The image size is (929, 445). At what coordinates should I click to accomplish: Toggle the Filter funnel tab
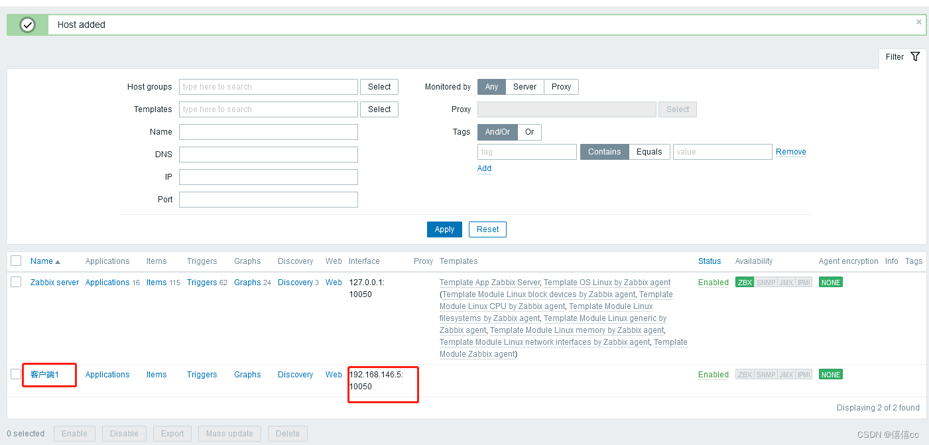[x=902, y=57]
